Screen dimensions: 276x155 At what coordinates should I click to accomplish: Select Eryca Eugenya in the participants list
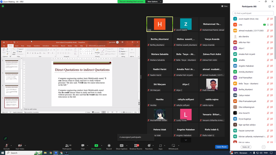pyautogui.click(x=253, y=119)
